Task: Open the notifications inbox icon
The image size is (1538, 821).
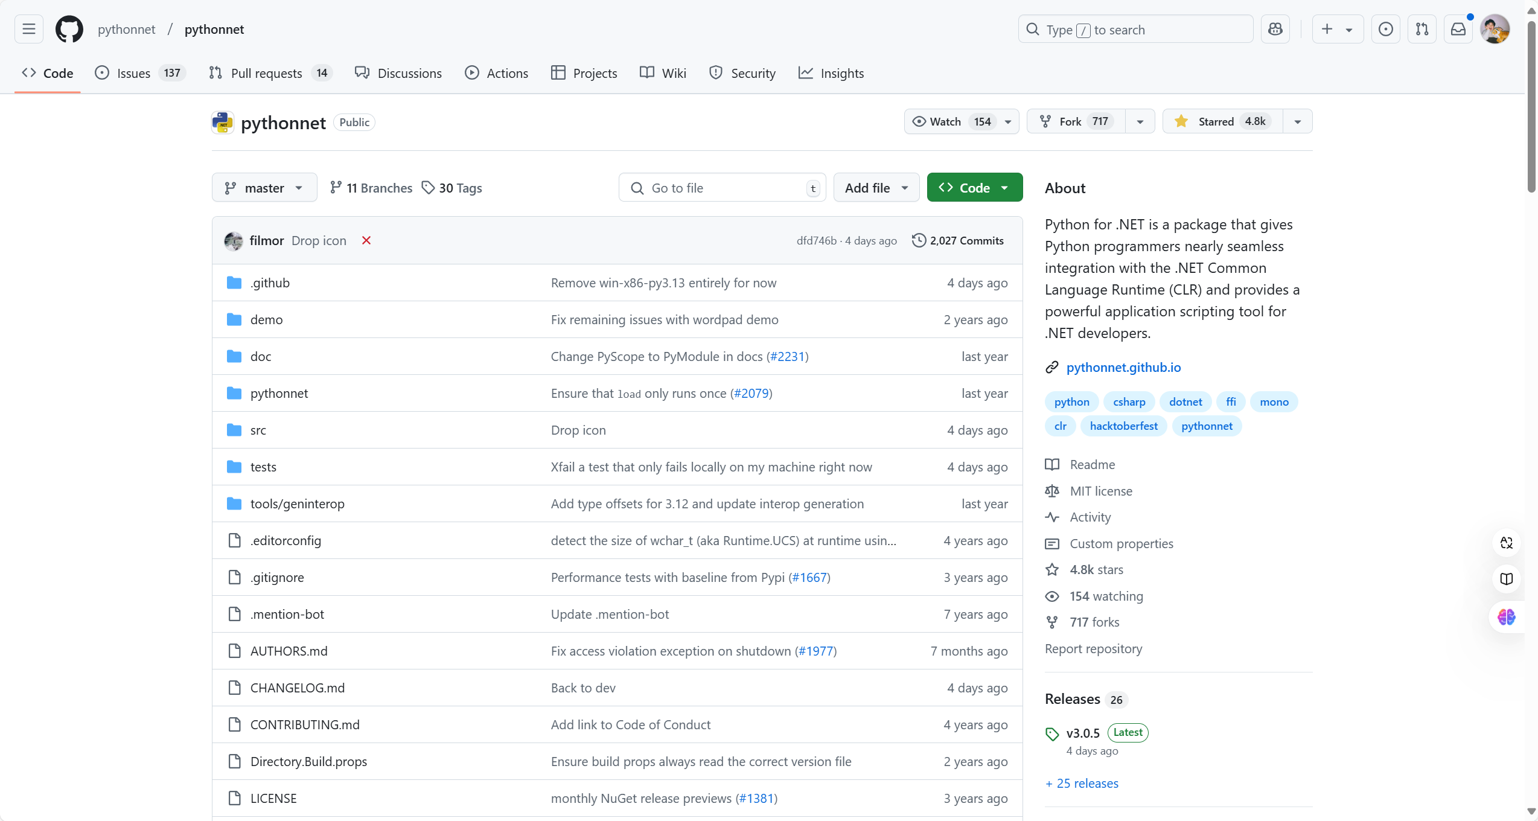Action: pyautogui.click(x=1458, y=29)
